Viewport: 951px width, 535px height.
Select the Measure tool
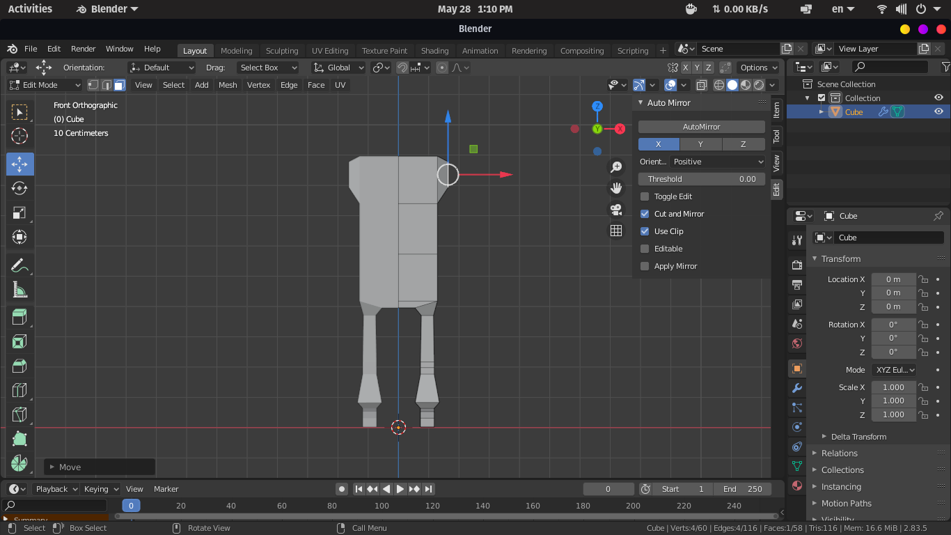click(19, 290)
